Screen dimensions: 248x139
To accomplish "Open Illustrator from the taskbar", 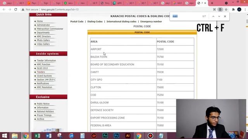I will (x=128, y=136).
